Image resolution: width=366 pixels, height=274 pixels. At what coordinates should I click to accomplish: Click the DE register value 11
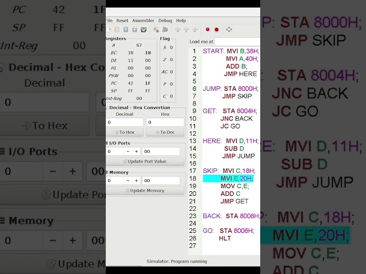pyautogui.click(x=130, y=61)
